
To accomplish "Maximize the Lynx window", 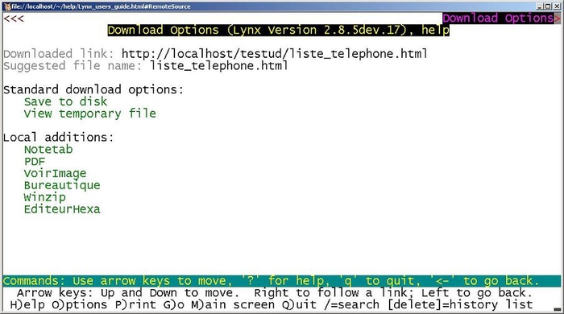I will point(547,6).
